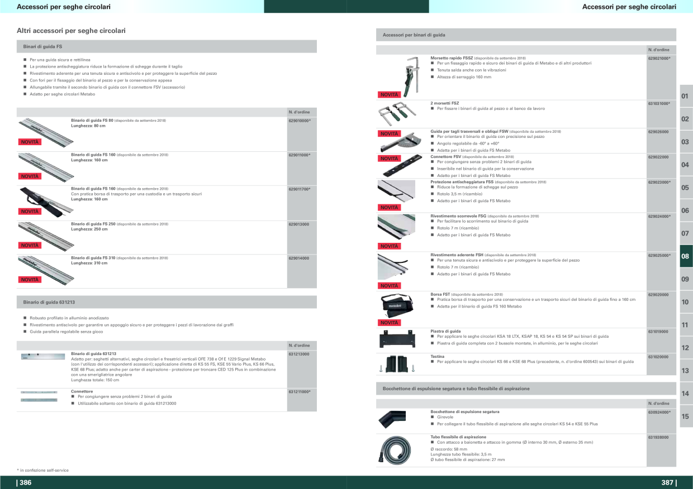
Task: Click order number 631213000
Action: click(x=299, y=354)
